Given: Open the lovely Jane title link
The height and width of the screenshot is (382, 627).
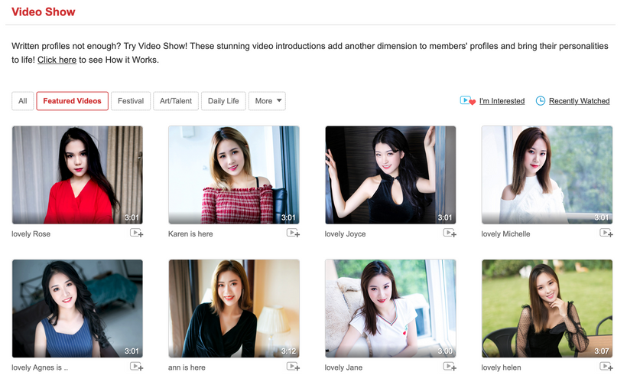Looking at the screenshot, I should (343, 367).
